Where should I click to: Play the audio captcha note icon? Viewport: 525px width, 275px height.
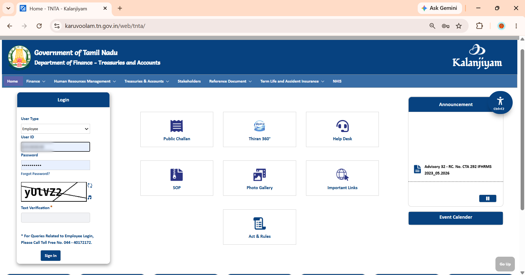click(x=90, y=197)
